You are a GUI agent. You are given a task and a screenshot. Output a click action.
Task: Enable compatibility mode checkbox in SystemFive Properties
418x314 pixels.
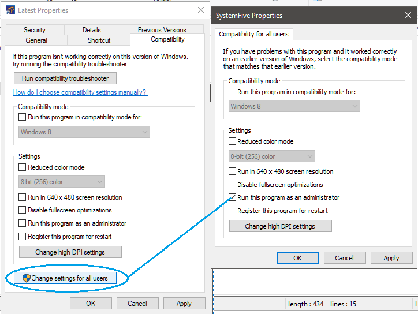pyautogui.click(x=233, y=92)
